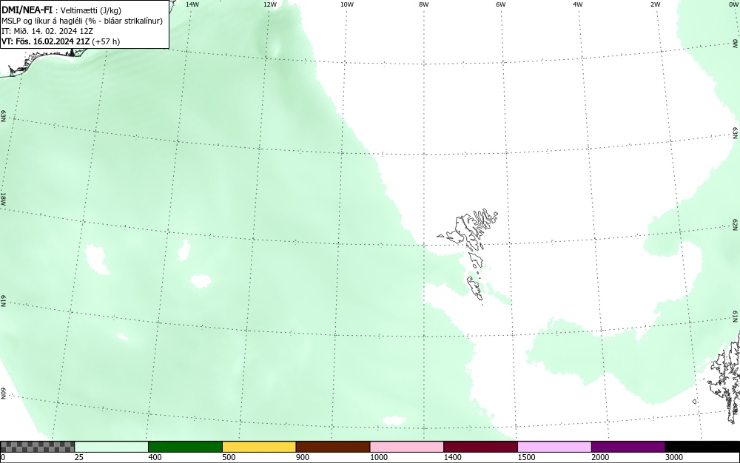Click the light violet 1500–2000 legend swatch
740x463 pixels.
(x=554, y=447)
